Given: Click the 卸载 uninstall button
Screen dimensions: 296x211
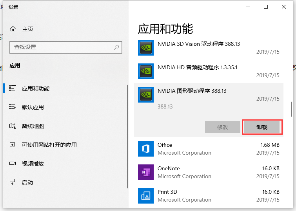Looking at the screenshot, I should [x=262, y=127].
